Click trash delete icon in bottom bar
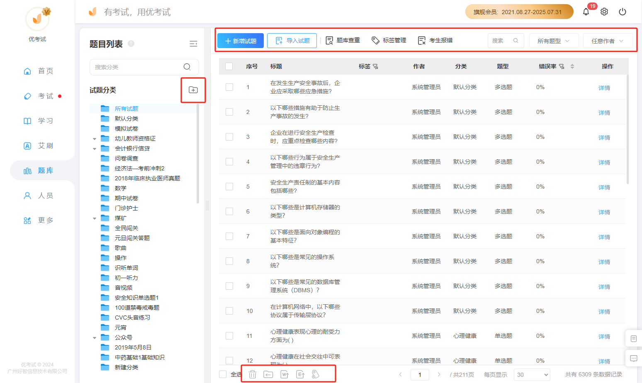Screen dimensions: 642x383 (253, 374)
